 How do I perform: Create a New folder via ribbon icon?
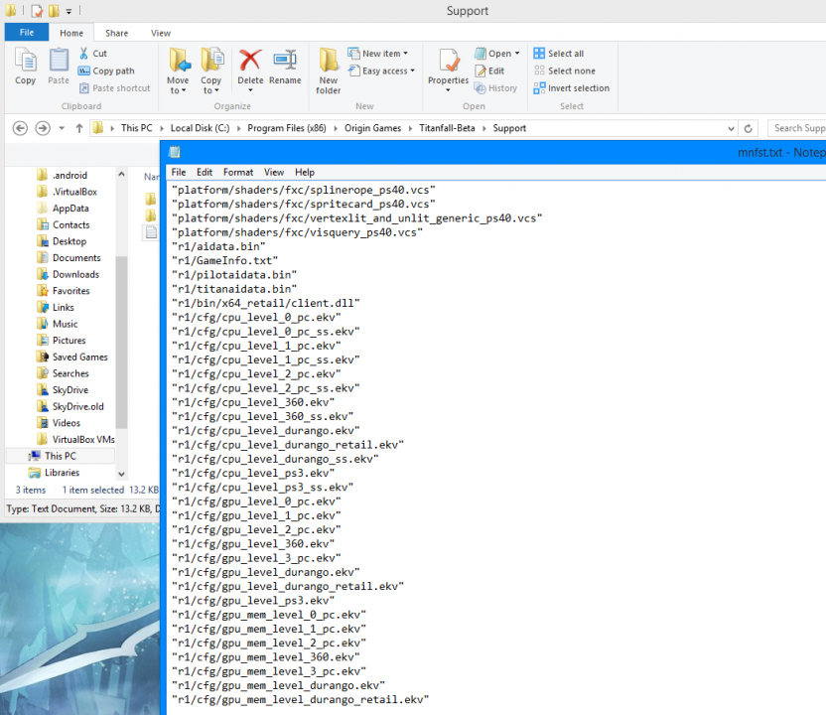(x=329, y=70)
